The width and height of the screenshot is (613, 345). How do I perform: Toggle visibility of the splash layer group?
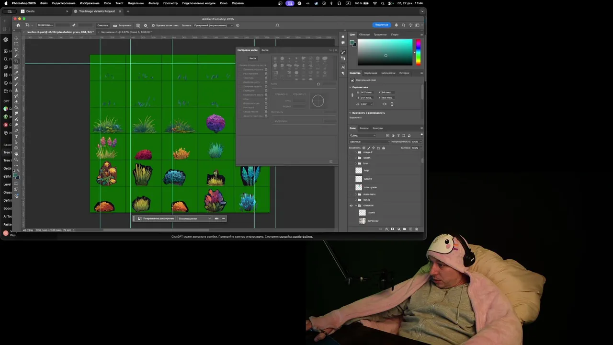coord(351,158)
